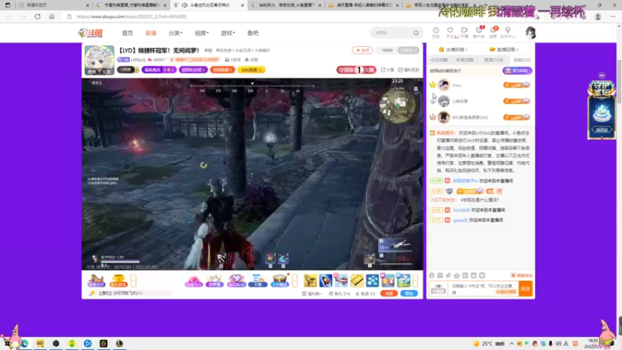Expand the left activity panel arrow
This screenshot has height=350, width=622.
133,281
